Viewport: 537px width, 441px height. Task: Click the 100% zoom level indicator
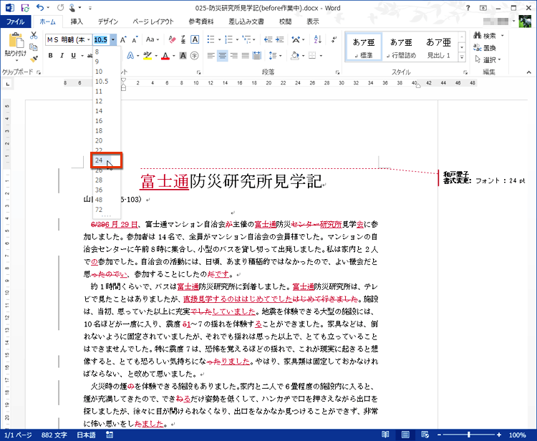pos(517,435)
